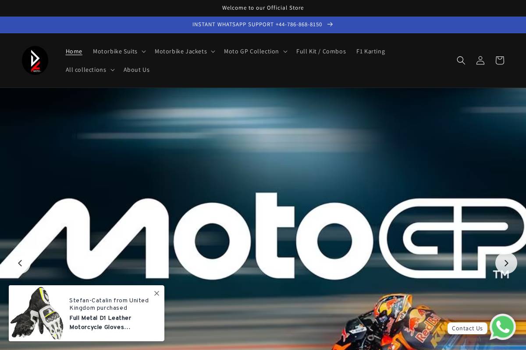This screenshot has width=526, height=350.
Task: Dismiss the purchase notification popup
Action: click(x=156, y=293)
